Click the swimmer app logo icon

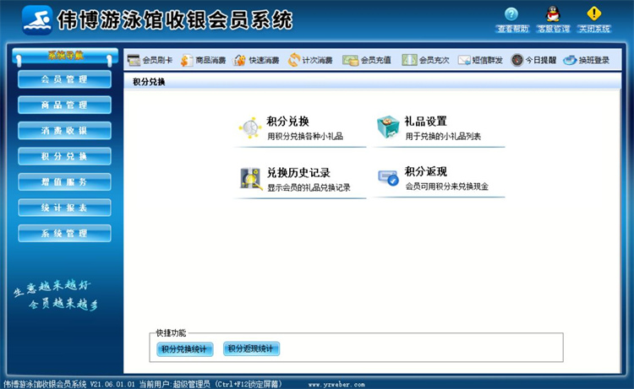point(37,20)
